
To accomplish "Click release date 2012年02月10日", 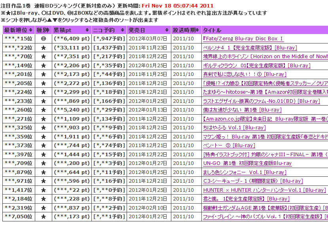I will tap(148, 208).
